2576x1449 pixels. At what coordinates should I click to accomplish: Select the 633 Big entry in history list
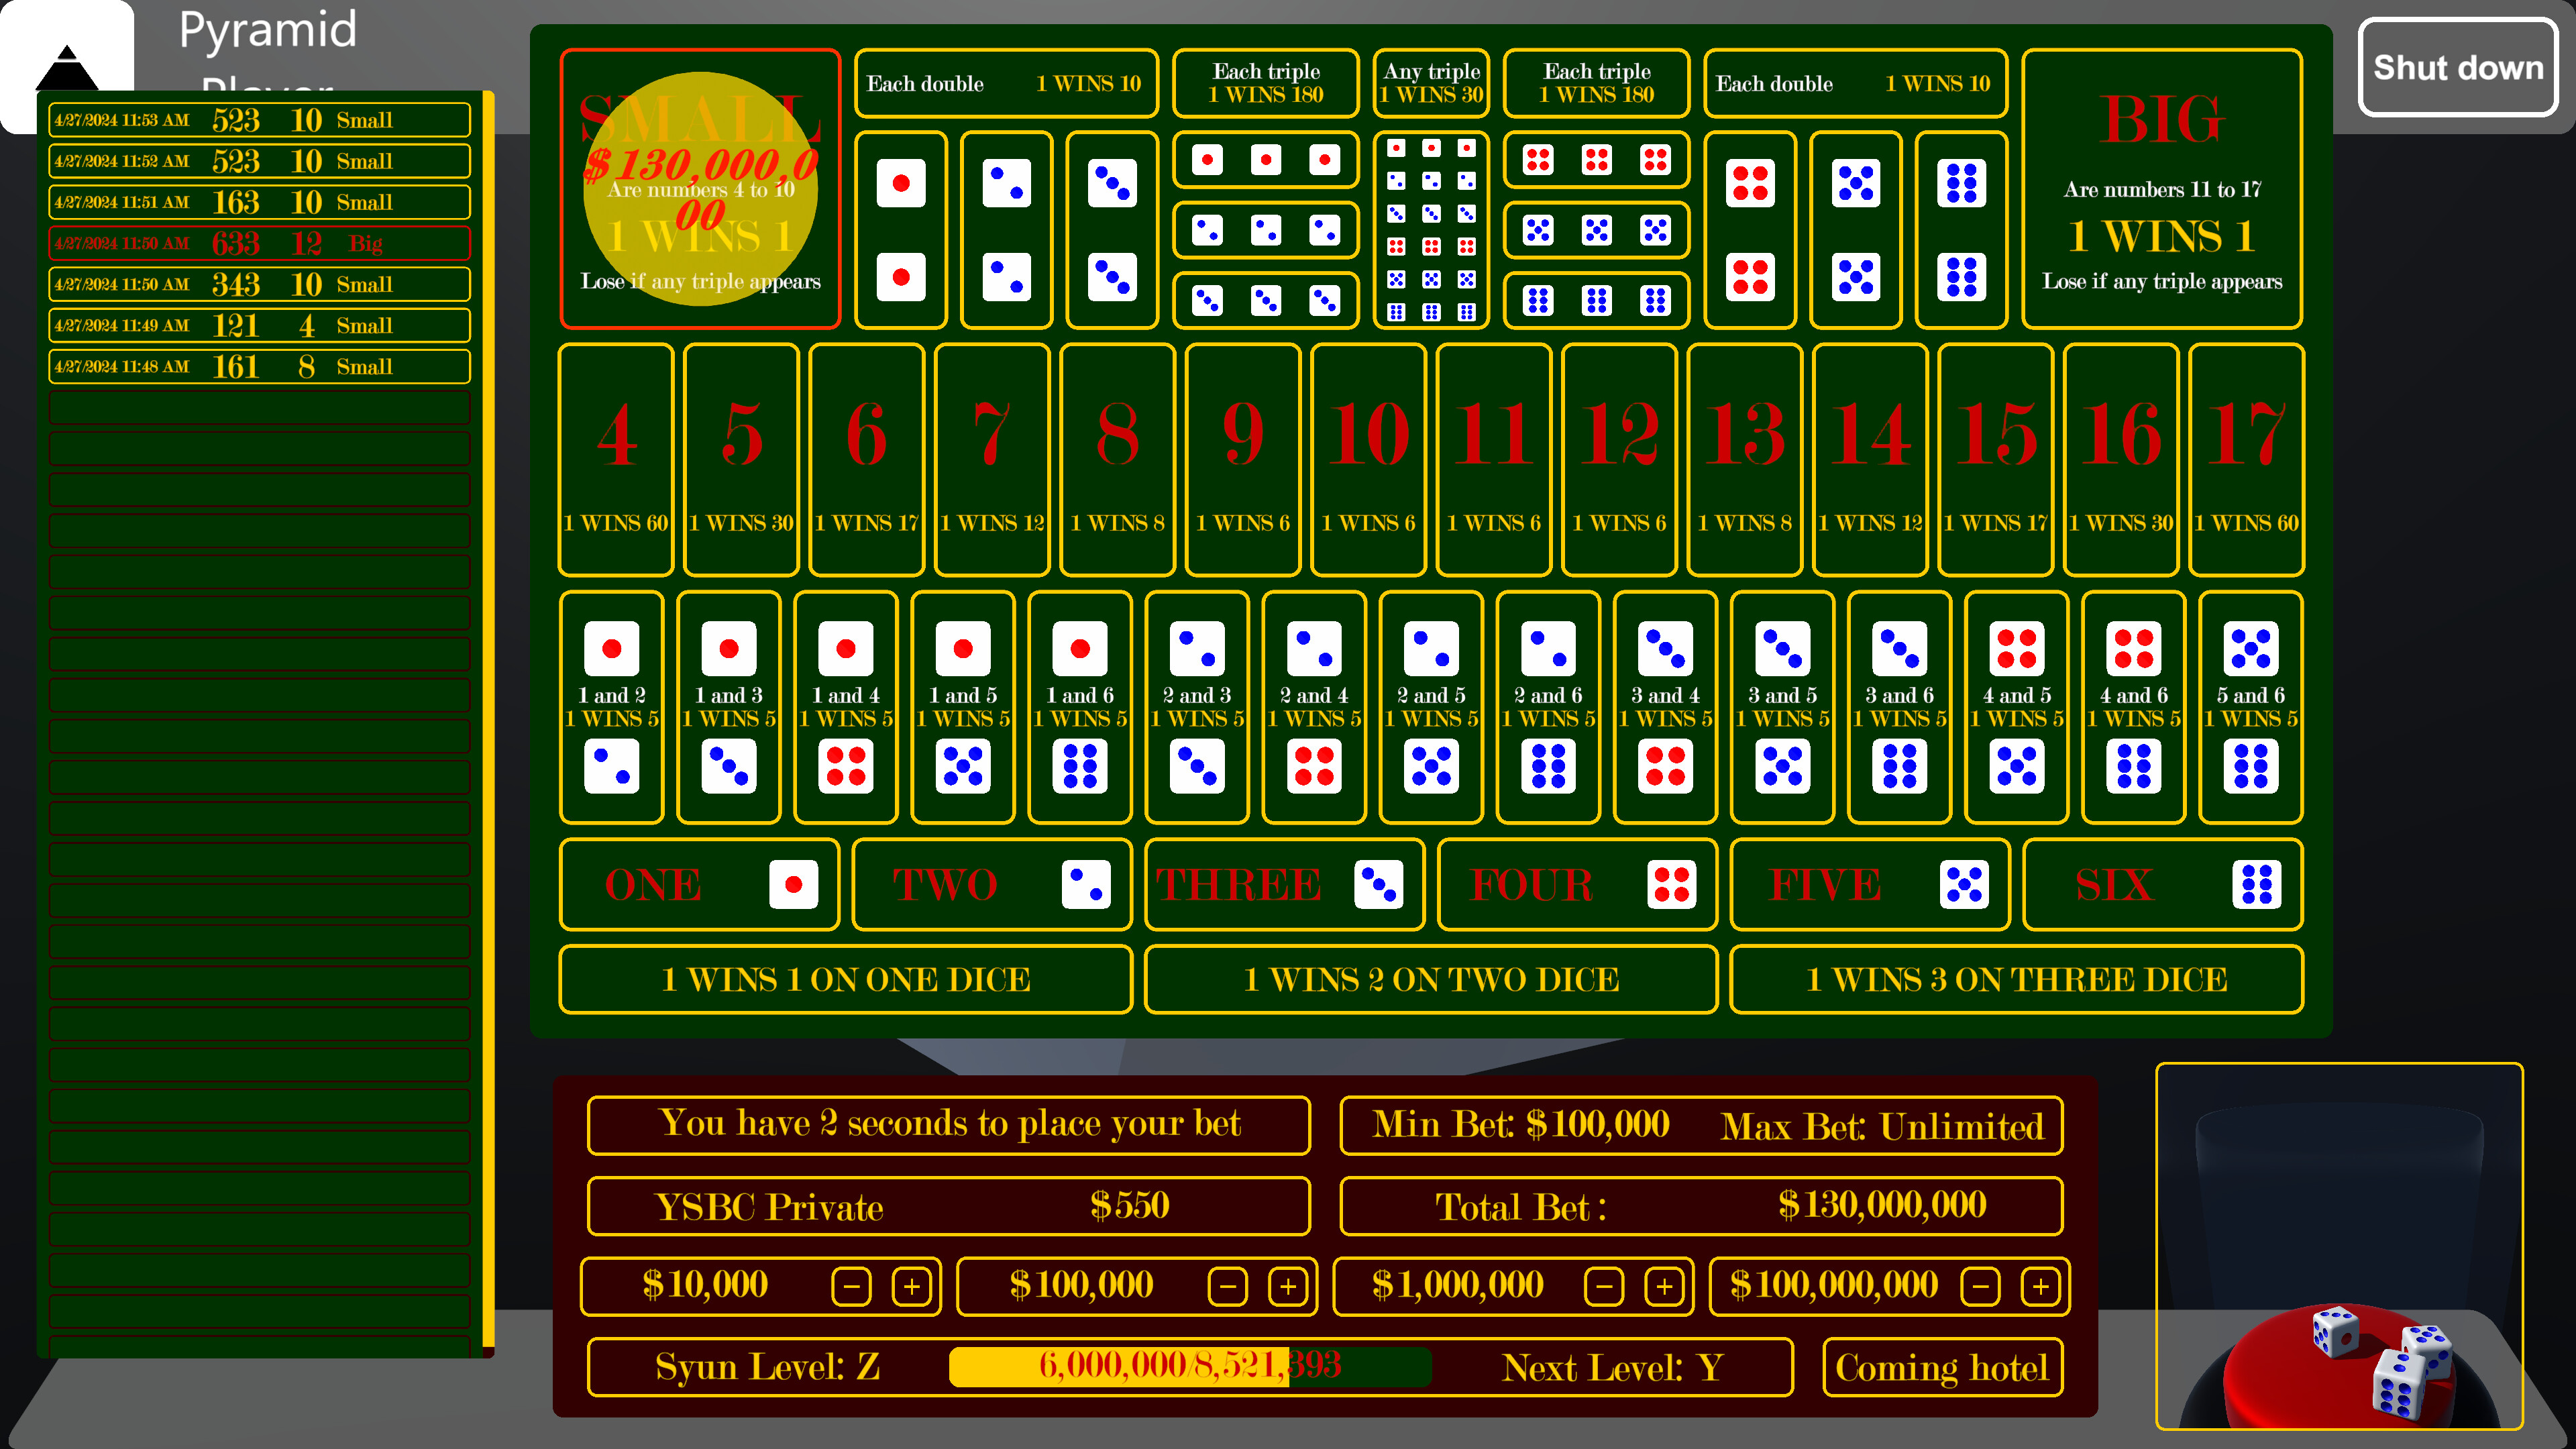pos(260,242)
